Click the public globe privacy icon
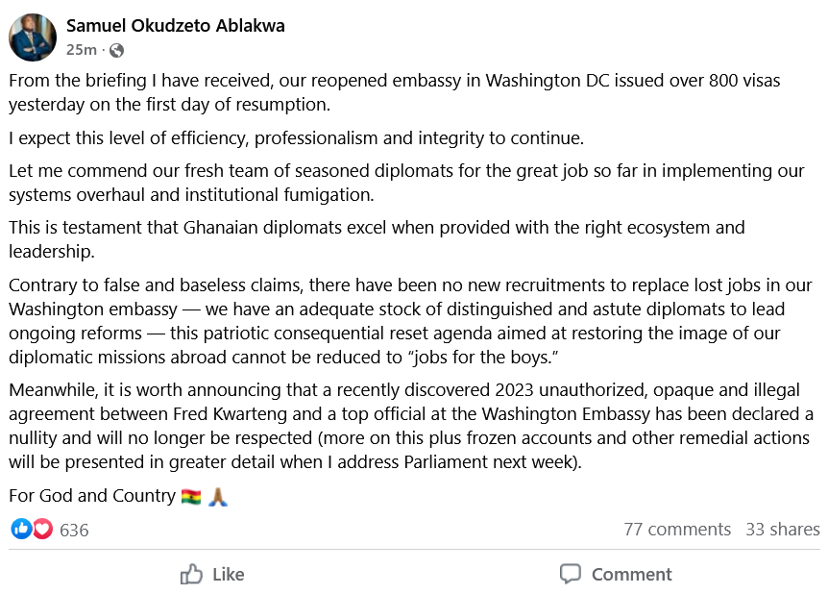This screenshot has width=828, height=594. tap(116, 50)
